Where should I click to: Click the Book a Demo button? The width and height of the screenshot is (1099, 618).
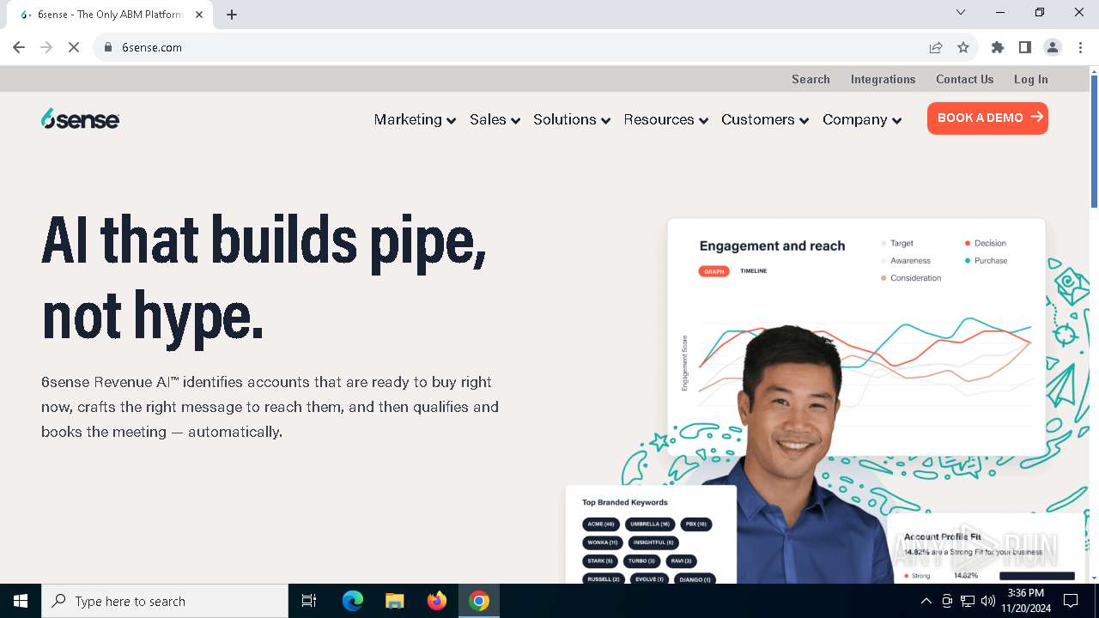click(x=987, y=118)
